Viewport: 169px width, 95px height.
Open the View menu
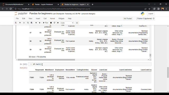click(x=30, y=18)
